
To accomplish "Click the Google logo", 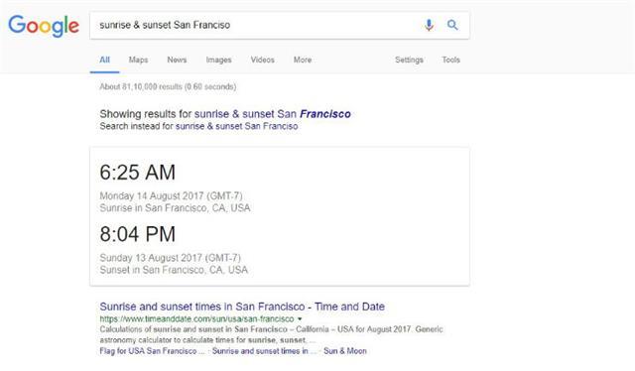I will [44, 26].
